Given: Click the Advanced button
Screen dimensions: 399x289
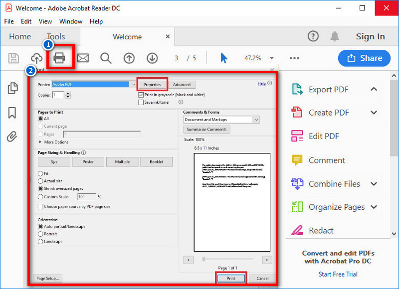Looking at the screenshot, I should pyautogui.click(x=182, y=85).
